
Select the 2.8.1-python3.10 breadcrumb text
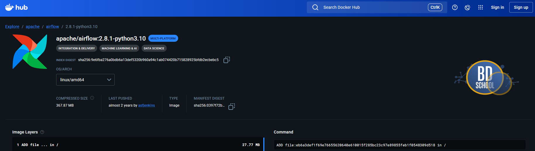(82, 27)
